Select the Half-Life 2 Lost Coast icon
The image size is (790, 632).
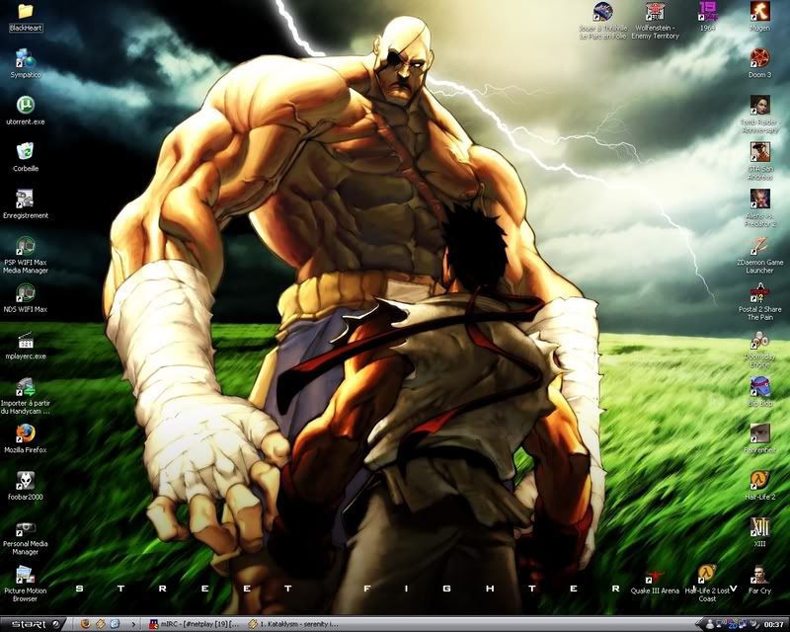pyautogui.click(x=707, y=584)
